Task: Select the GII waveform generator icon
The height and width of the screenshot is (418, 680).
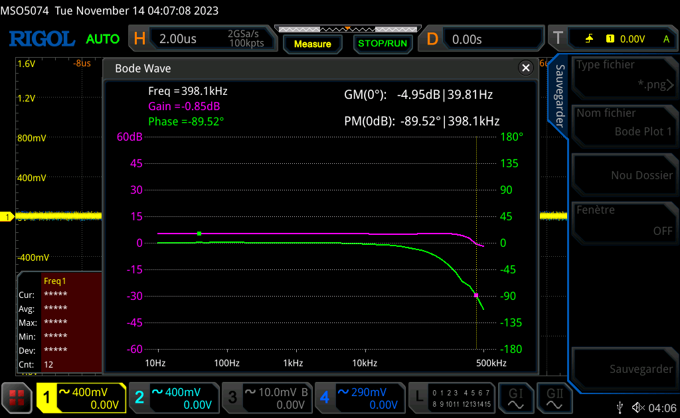Action: click(554, 398)
